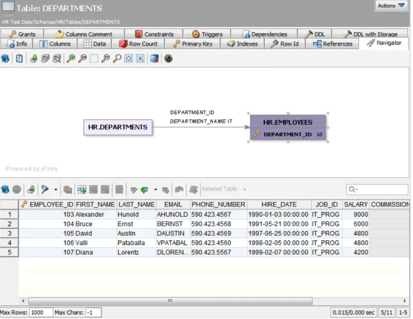
Task: Add a new row with the green plus grid icon
Action: [81, 190]
